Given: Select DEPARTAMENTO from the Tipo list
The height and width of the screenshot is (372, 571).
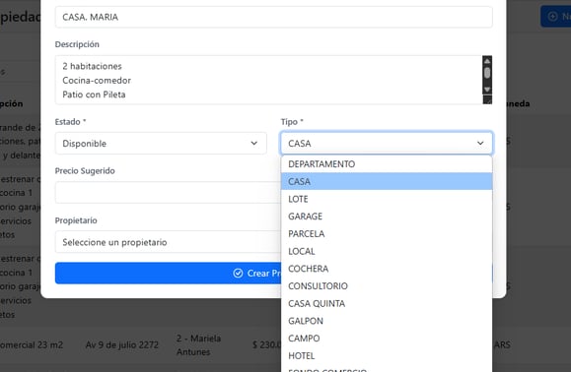Looking at the screenshot, I should [x=387, y=164].
